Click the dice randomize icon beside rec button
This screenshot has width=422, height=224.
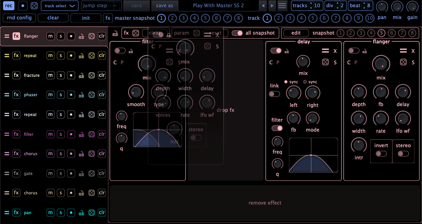pos(34,6)
